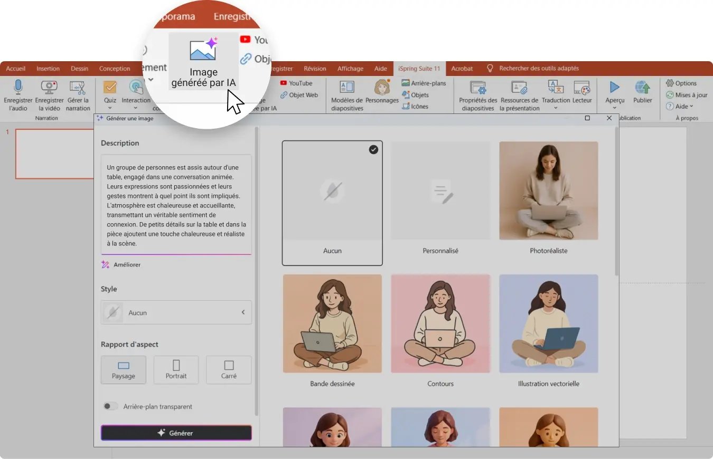Open Gérer la narration tool
This screenshot has width=713, height=459.
(78, 95)
